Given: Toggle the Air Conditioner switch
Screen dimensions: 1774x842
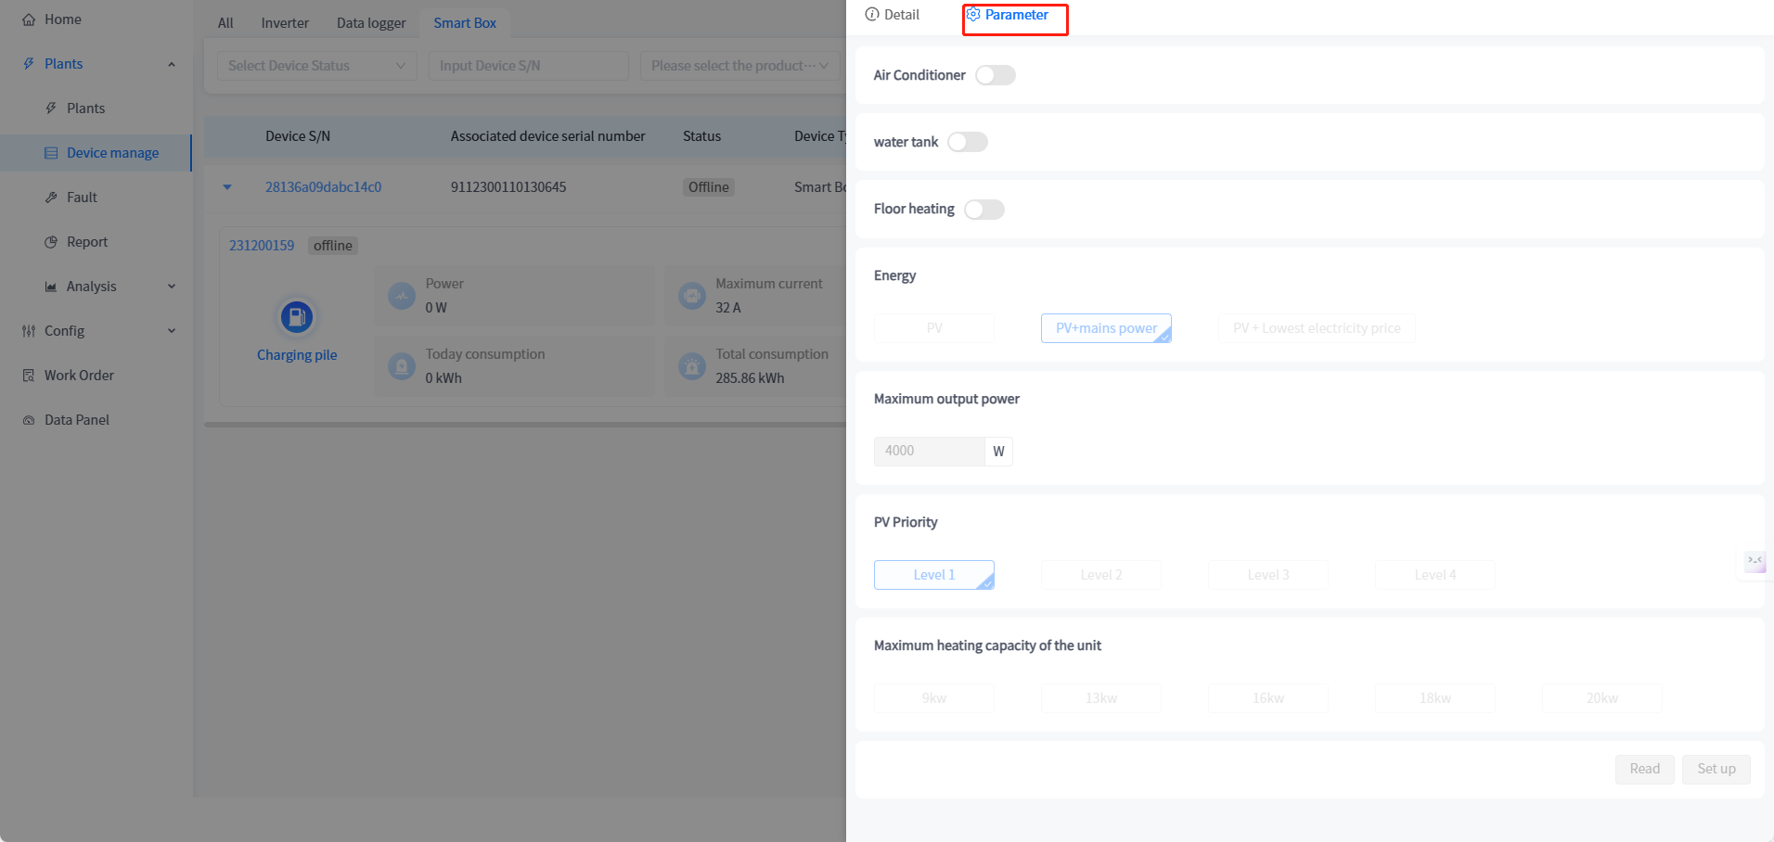Looking at the screenshot, I should (x=996, y=75).
